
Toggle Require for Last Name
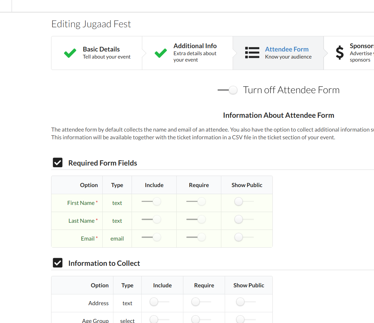click(x=196, y=219)
